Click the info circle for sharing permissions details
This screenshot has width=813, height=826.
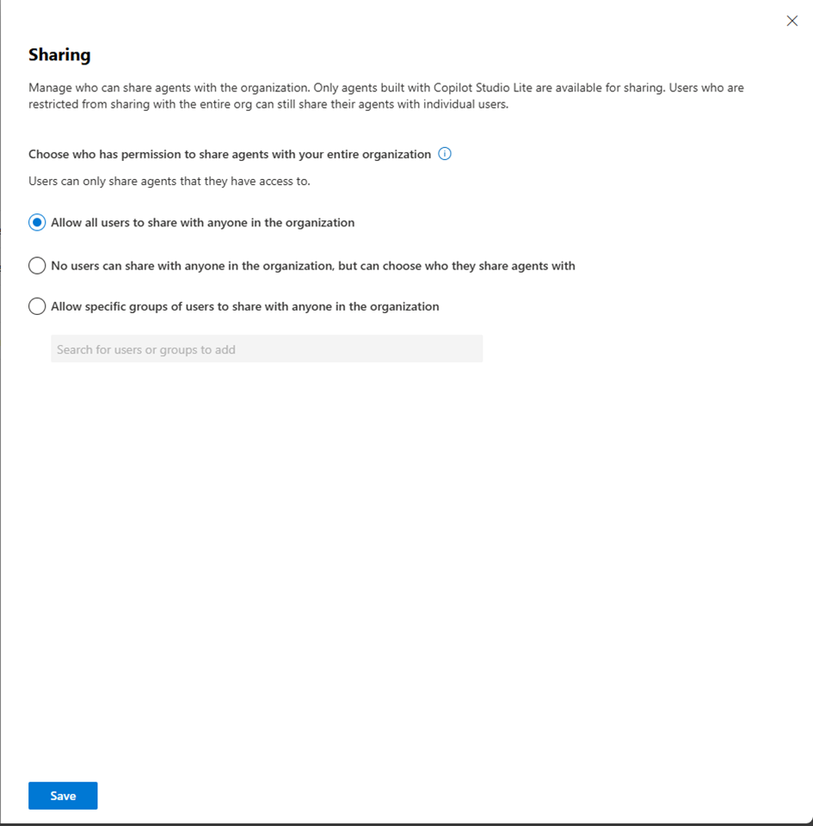click(445, 153)
